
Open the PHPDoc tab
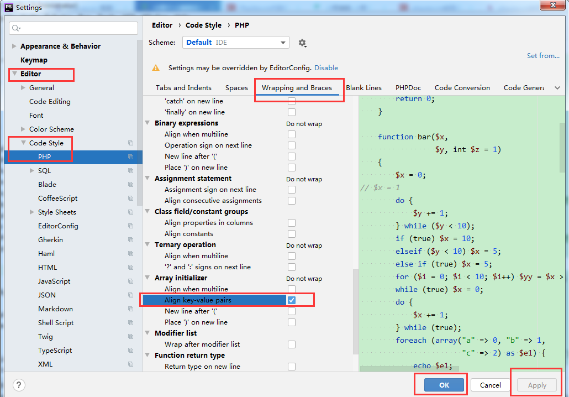(x=408, y=87)
